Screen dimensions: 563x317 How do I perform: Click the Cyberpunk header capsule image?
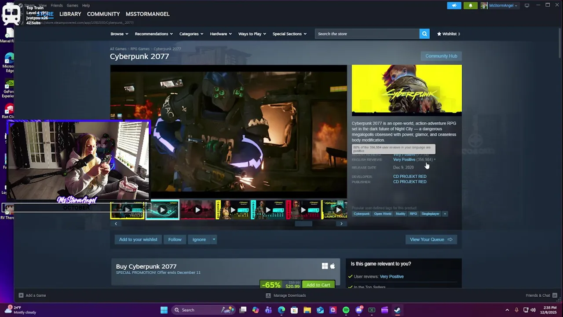pyautogui.click(x=407, y=90)
